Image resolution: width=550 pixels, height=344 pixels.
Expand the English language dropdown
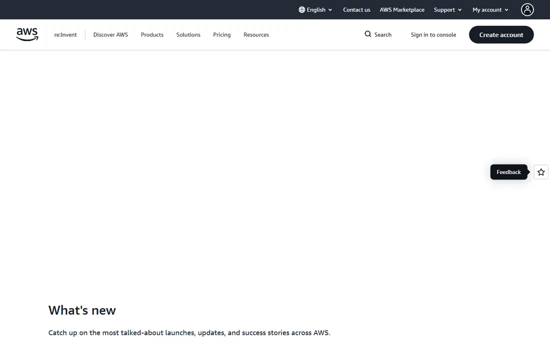(315, 10)
